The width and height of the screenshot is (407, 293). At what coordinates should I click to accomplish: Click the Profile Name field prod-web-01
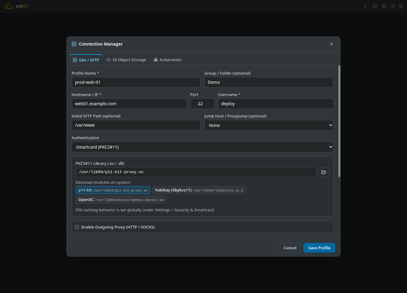tap(136, 82)
